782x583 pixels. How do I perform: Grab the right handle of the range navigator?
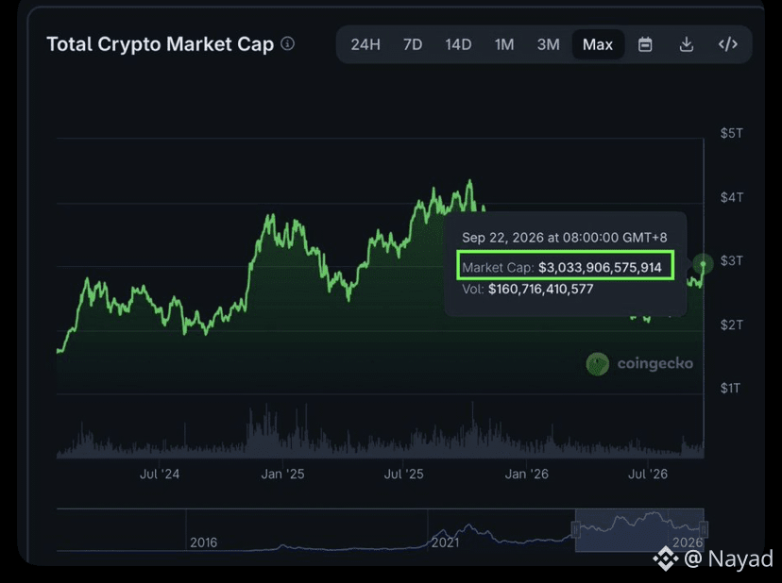(704, 528)
